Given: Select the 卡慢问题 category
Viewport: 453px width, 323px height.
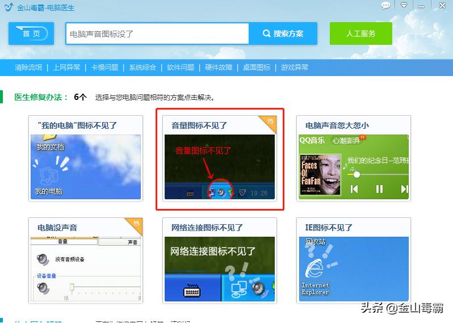Looking at the screenshot, I should tap(104, 68).
